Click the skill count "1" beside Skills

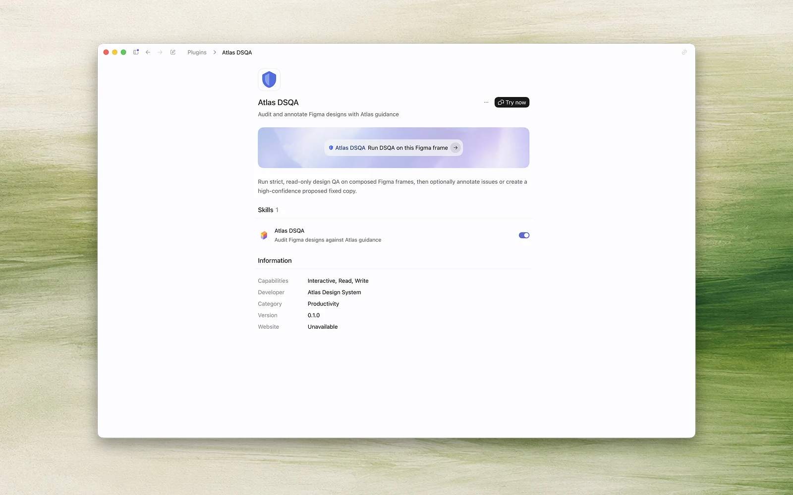277,210
